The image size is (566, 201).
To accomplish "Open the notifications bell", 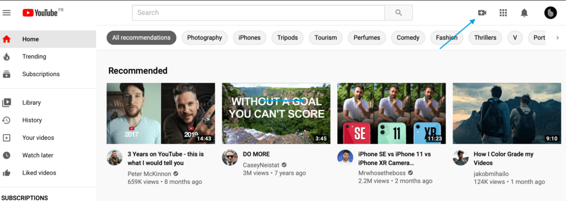I will [524, 13].
